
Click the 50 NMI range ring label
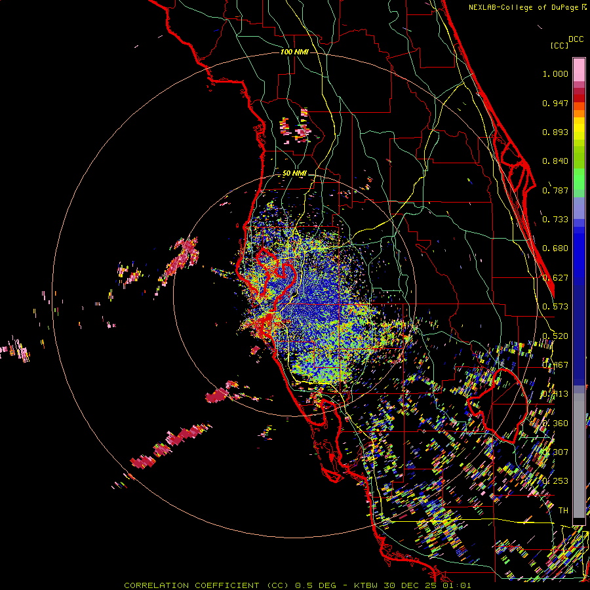[x=294, y=174]
